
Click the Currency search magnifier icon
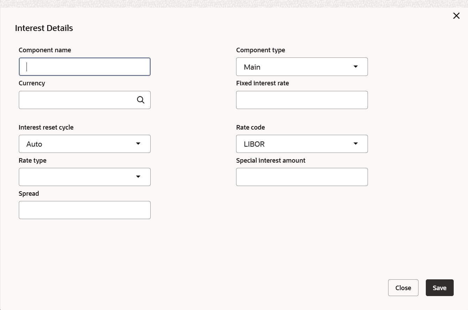[x=141, y=100]
